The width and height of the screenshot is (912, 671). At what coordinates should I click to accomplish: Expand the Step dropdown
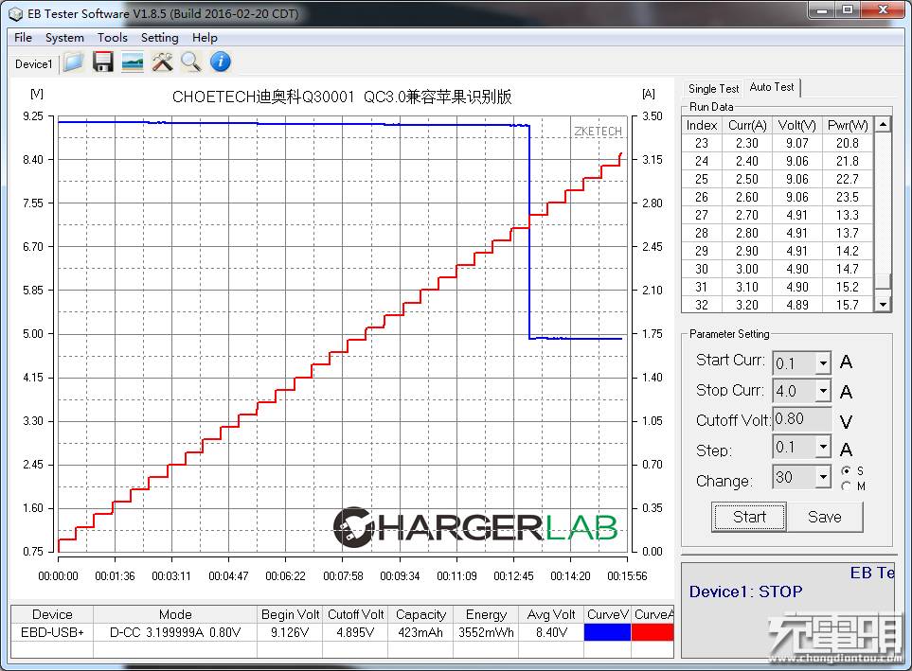click(823, 447)
